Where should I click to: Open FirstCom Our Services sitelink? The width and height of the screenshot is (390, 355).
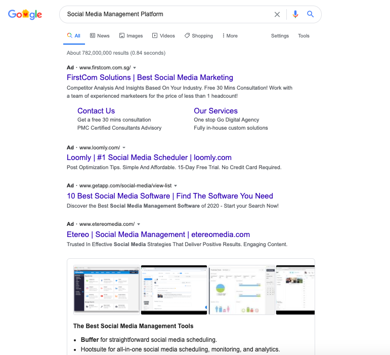pyautogui.click(x=215, y=111)
